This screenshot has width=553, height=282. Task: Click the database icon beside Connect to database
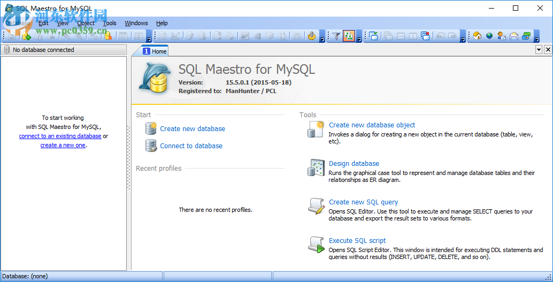(x=151, y=146)
